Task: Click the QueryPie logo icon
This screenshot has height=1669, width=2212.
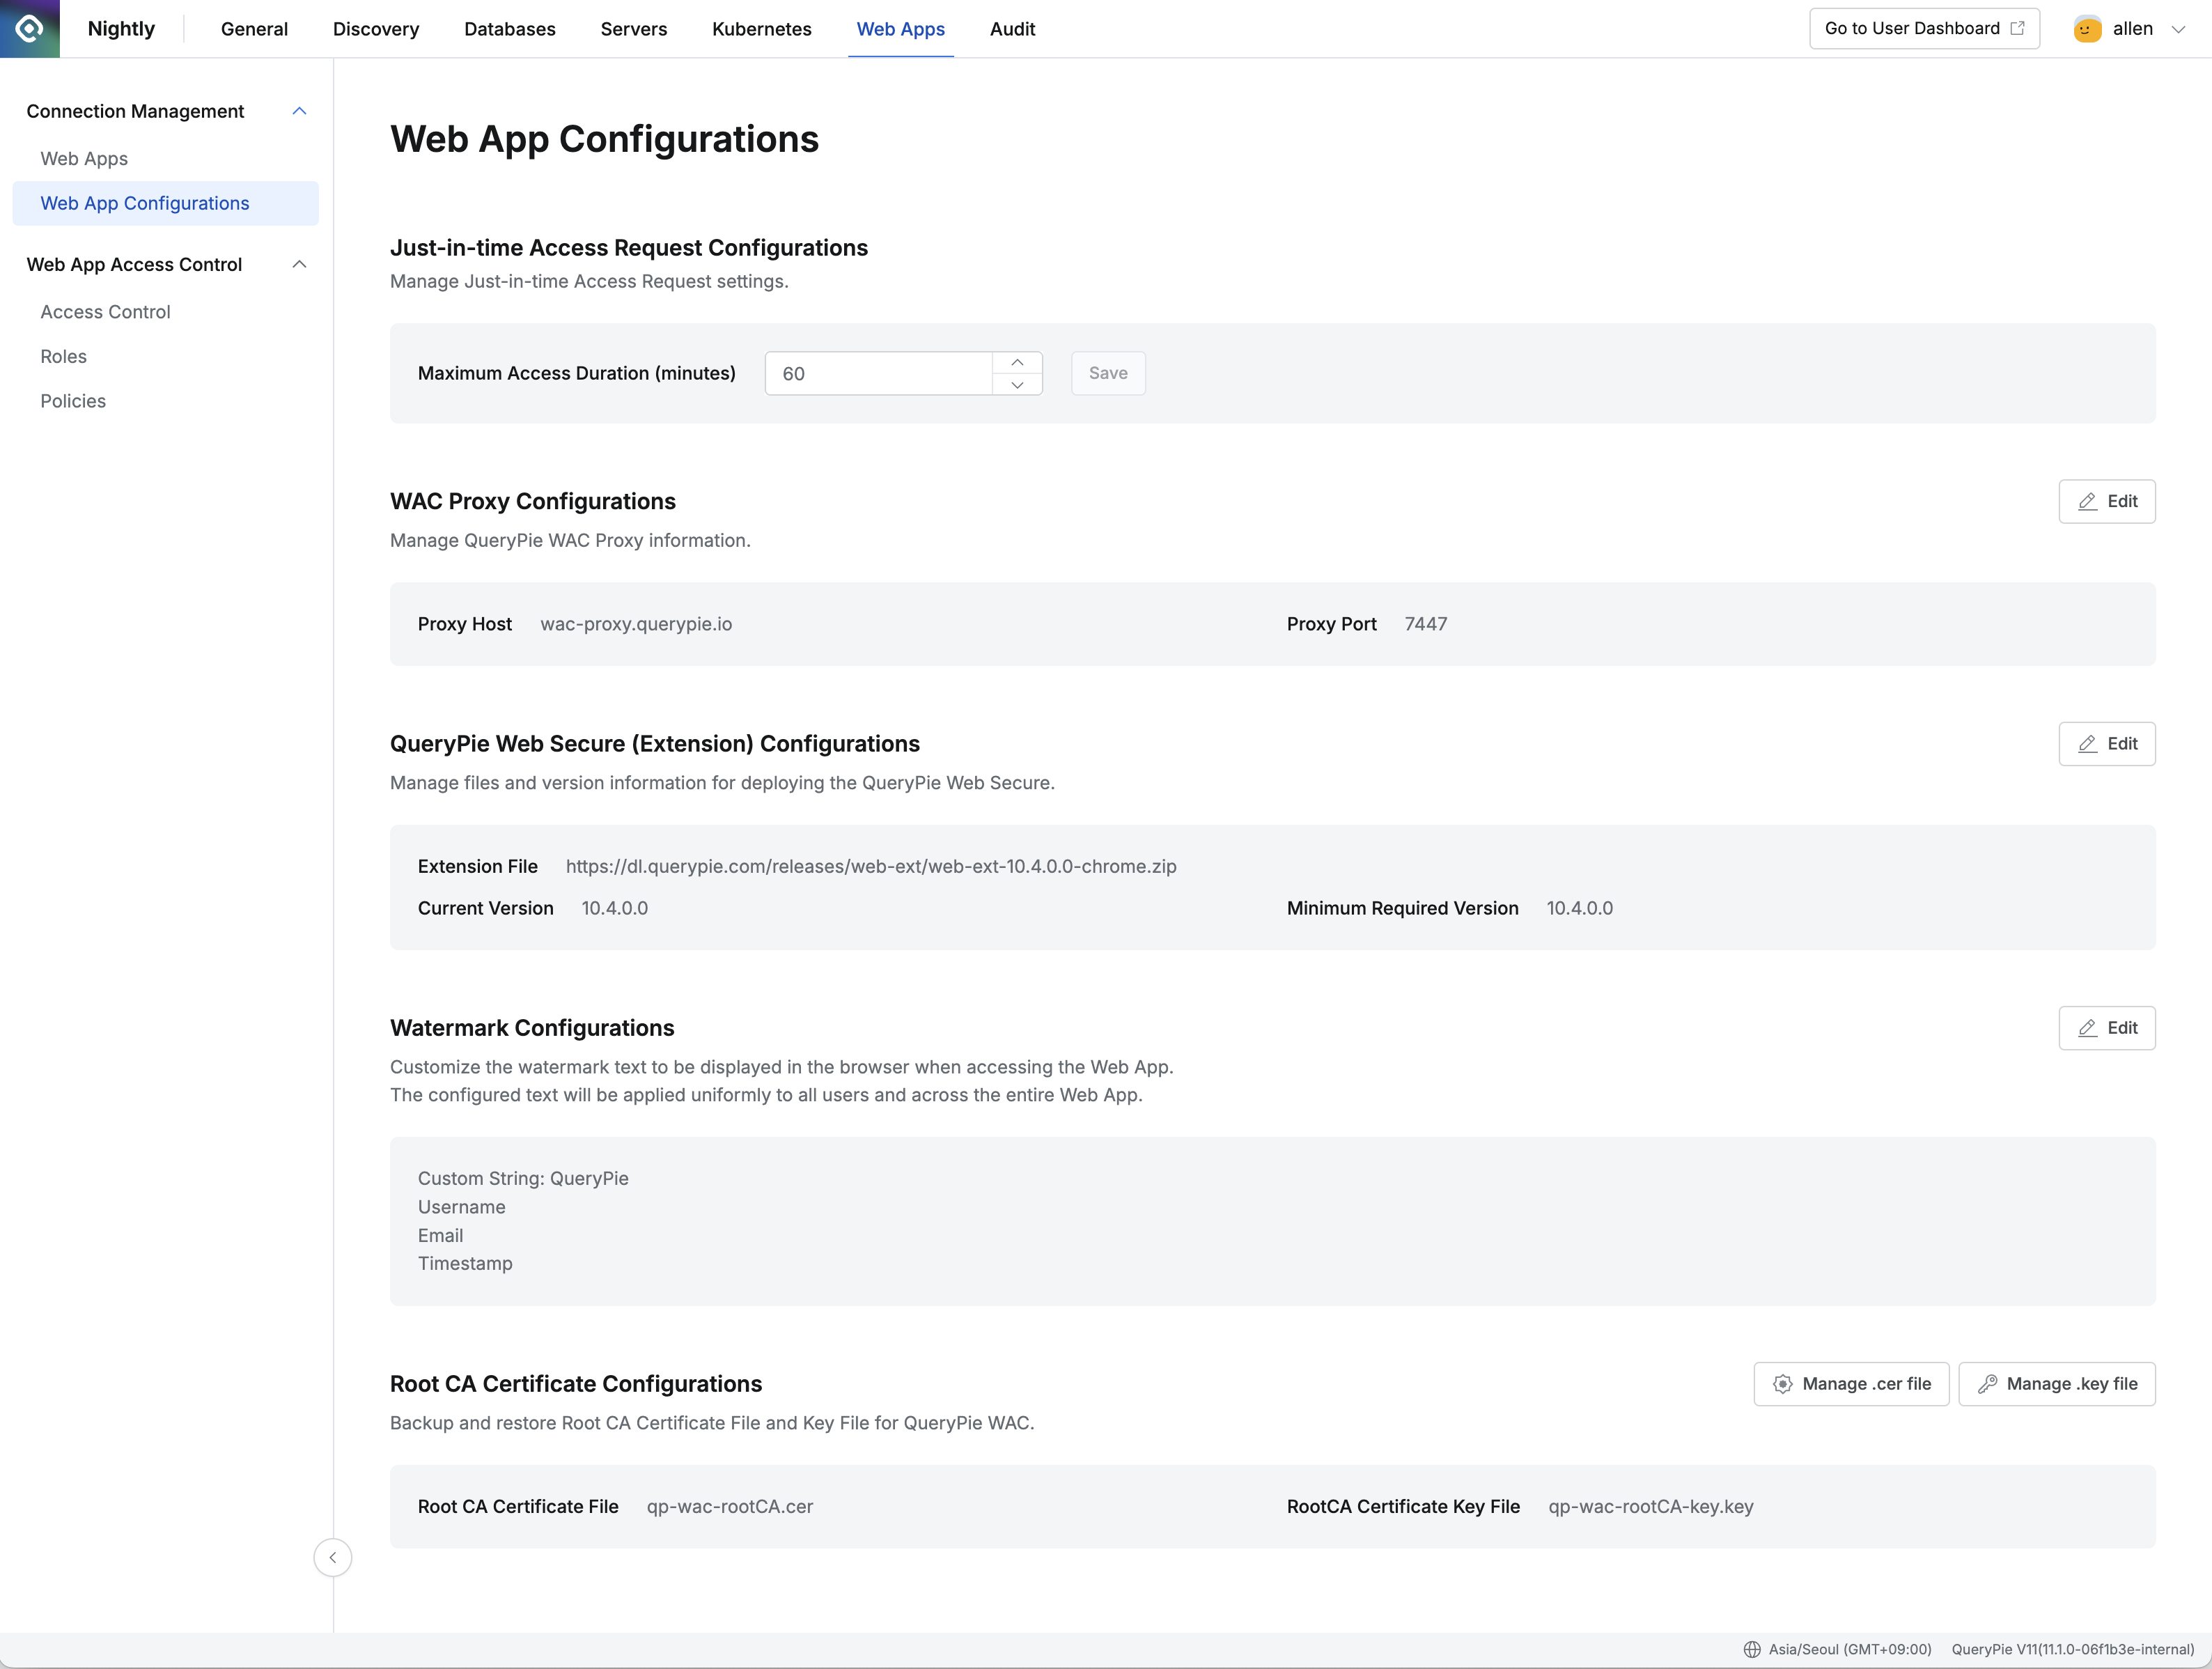Action: [x=29, y=28]
